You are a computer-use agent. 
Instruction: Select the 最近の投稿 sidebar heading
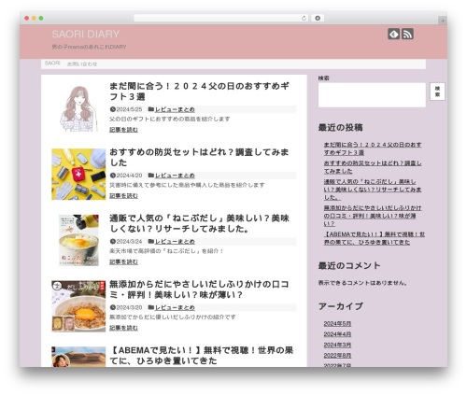pyautogui.click(x=340, y=127)
